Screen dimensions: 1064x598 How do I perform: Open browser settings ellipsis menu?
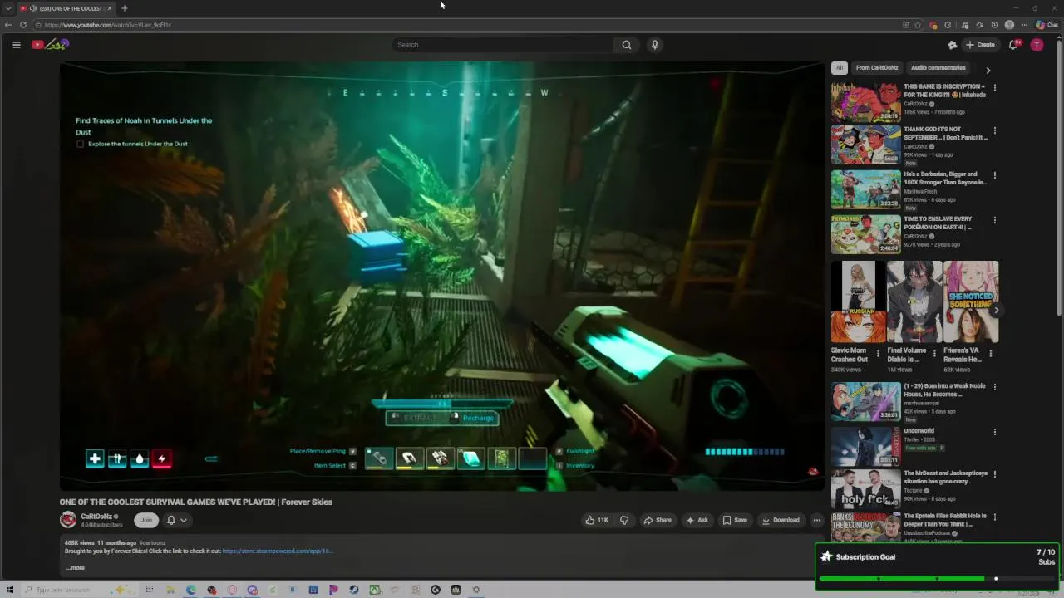[1024, 25]
